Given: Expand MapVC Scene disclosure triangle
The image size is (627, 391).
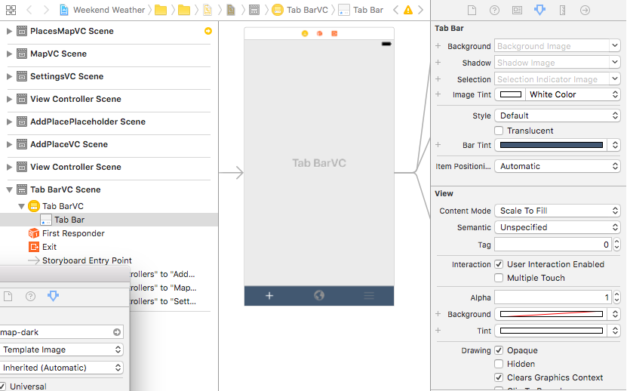Looking at the screenshot, I should coord(9,54).
